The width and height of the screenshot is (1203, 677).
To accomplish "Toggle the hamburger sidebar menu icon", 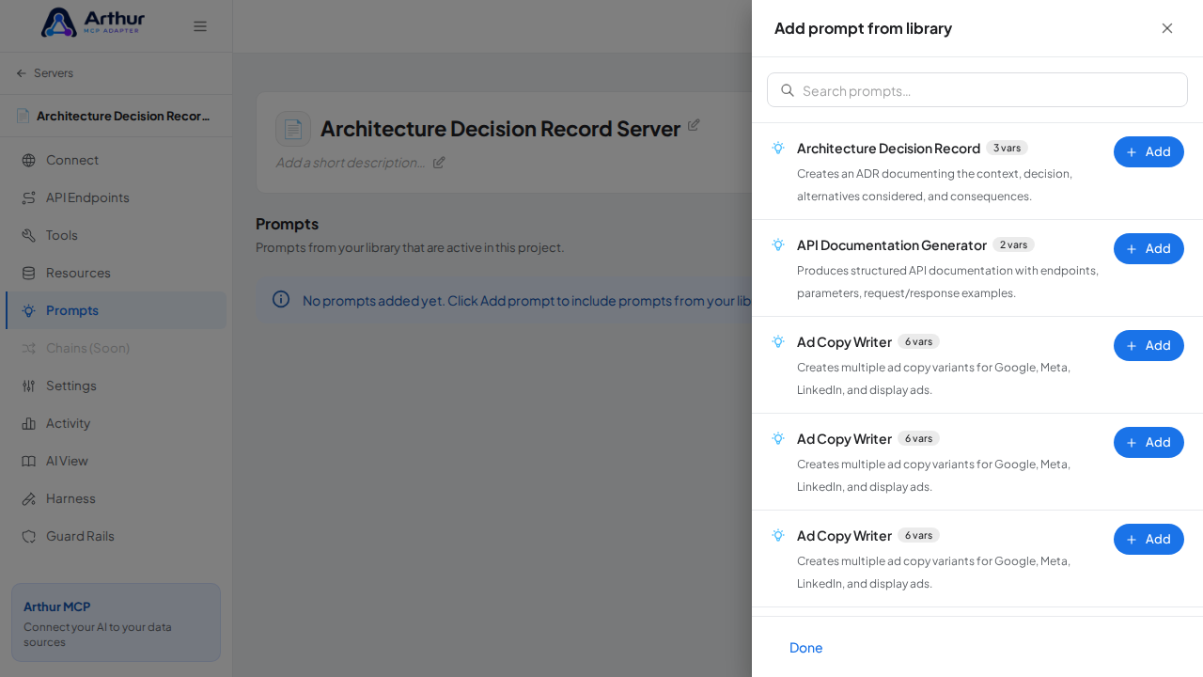I will click(200, 26).
